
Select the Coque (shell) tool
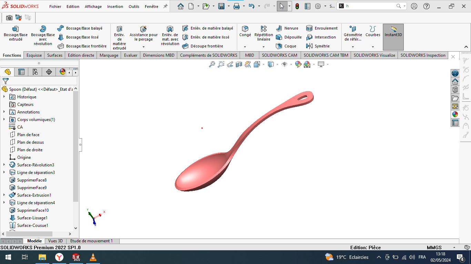(288, 46)
